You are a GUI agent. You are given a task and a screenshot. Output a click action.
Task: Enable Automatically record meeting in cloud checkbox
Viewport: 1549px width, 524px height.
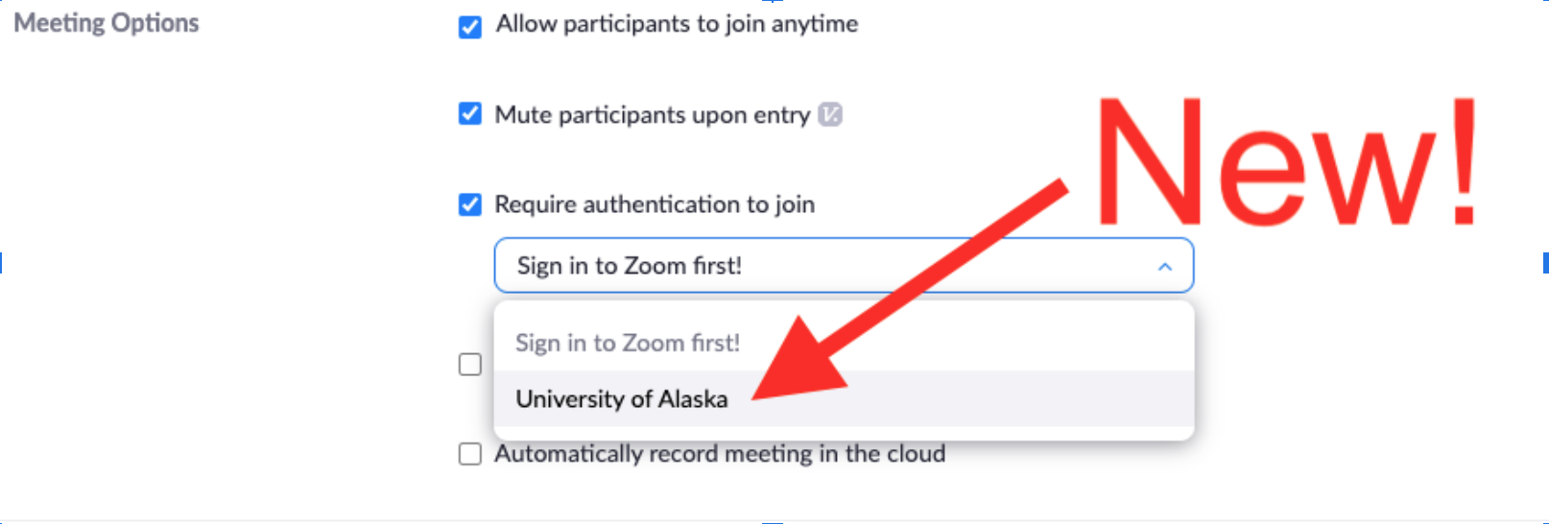click(470, 454)
